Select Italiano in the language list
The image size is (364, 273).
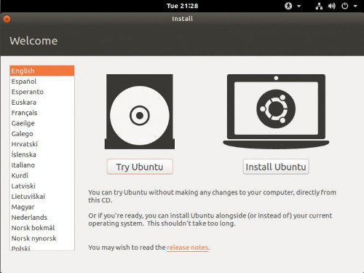(42, 165)
